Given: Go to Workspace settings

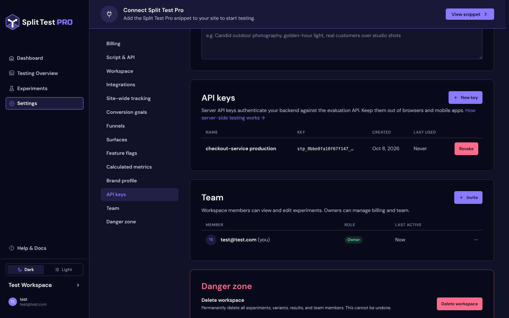Looking at the screenshot, I should (x=140, y=71).
